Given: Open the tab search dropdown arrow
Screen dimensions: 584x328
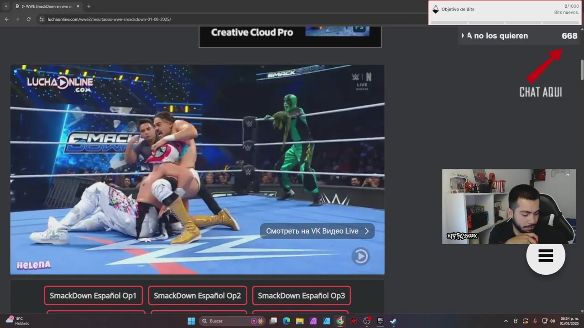Looking at the screenshot, I should tap(6, 6).
